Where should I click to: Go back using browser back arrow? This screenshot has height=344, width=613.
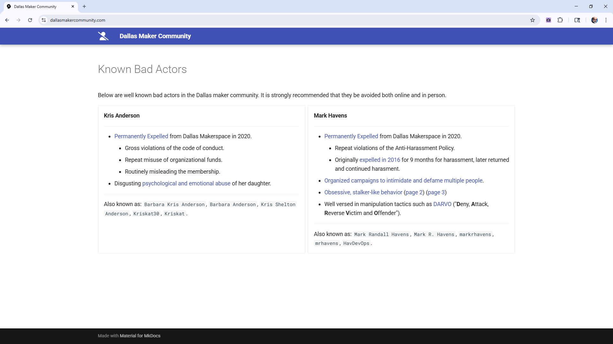7,20
